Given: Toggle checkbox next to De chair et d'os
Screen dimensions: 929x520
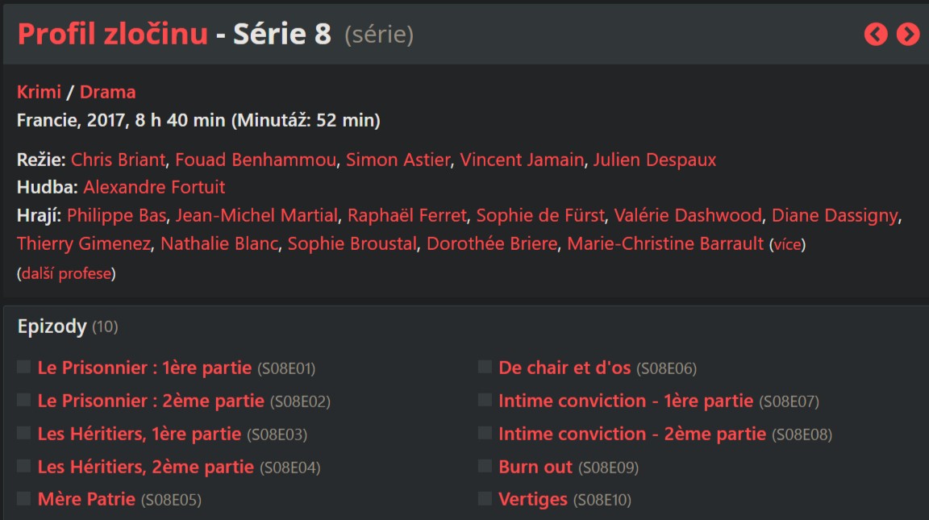Looking at the screenshot, I should click(x=485, y=368).
